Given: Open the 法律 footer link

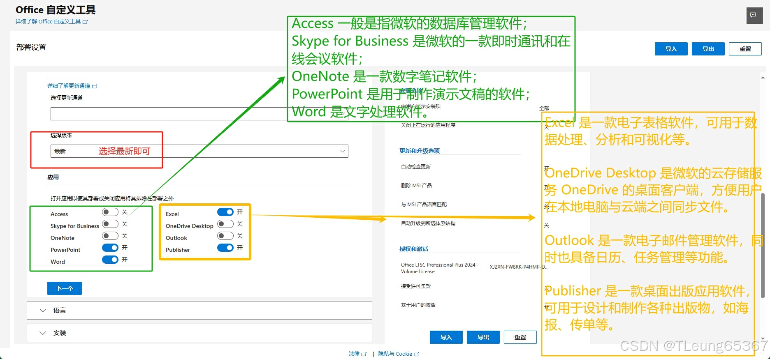Looking at the screenshot, I should 357,354.
